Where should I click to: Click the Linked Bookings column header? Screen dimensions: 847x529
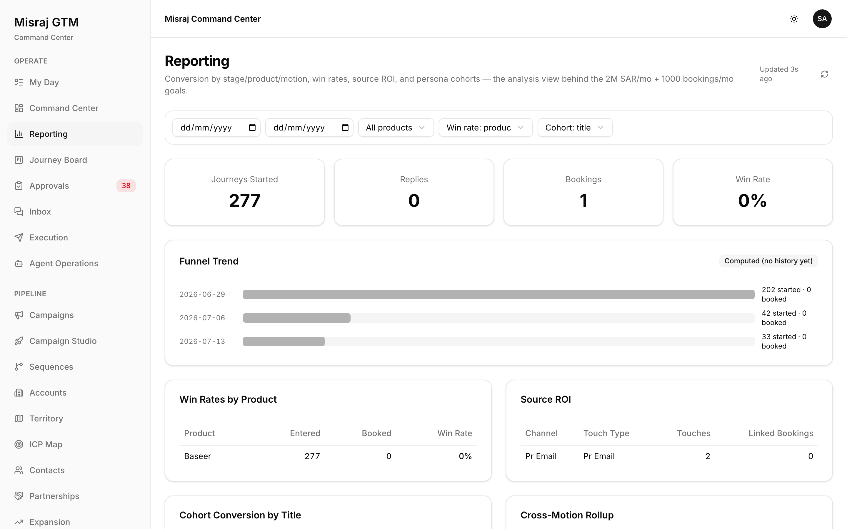click(781, 433)
